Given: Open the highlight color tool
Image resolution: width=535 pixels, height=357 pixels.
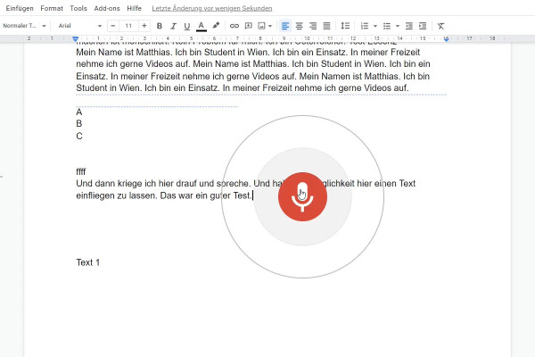Looking at the screenshot, I should pyautogui.click(x=216, y=26).
